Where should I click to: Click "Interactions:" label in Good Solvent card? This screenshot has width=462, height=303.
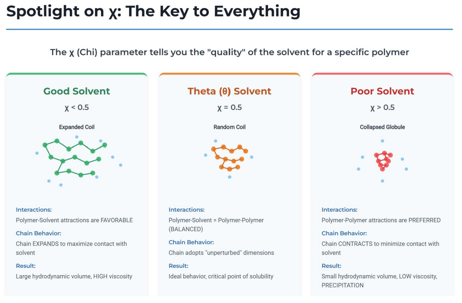pos(34,210)
